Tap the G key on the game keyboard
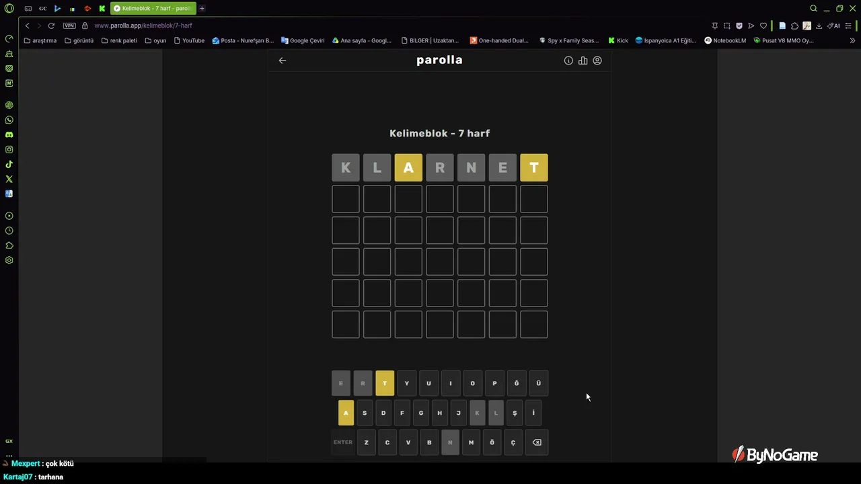This screenshot has width=861, height=484. 421,413
